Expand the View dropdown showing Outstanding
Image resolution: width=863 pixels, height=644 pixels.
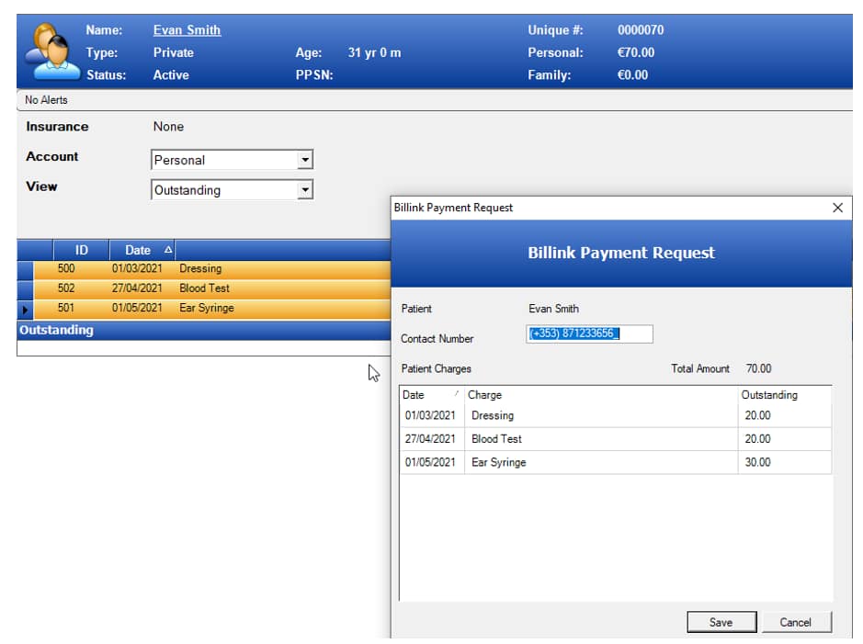[305, 190]
